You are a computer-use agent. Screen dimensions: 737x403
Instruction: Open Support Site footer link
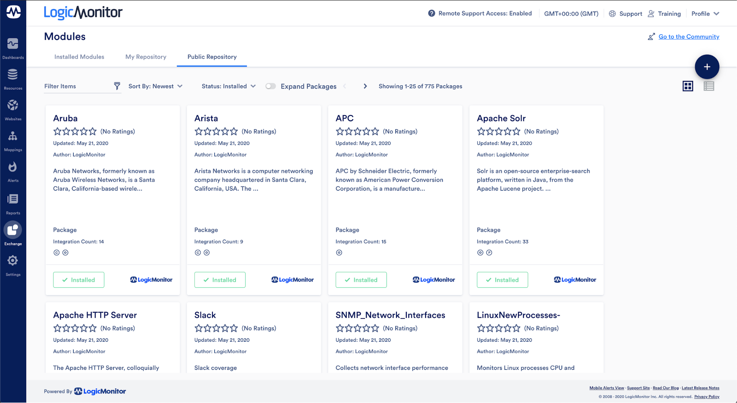coord(638,388)
